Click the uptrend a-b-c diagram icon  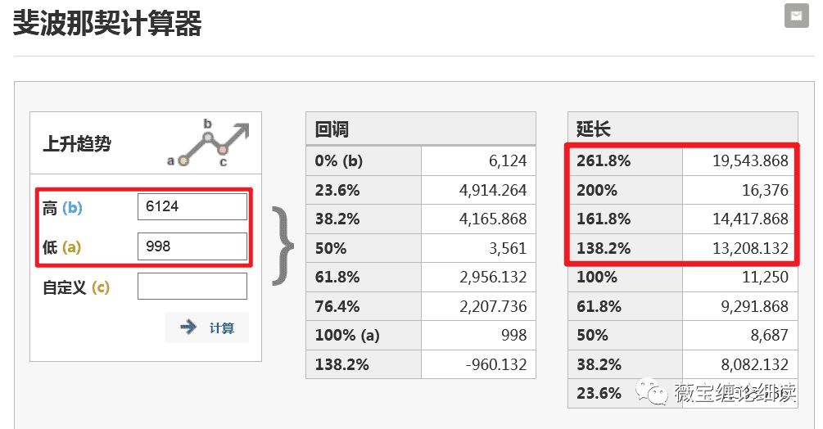[208, 142]
